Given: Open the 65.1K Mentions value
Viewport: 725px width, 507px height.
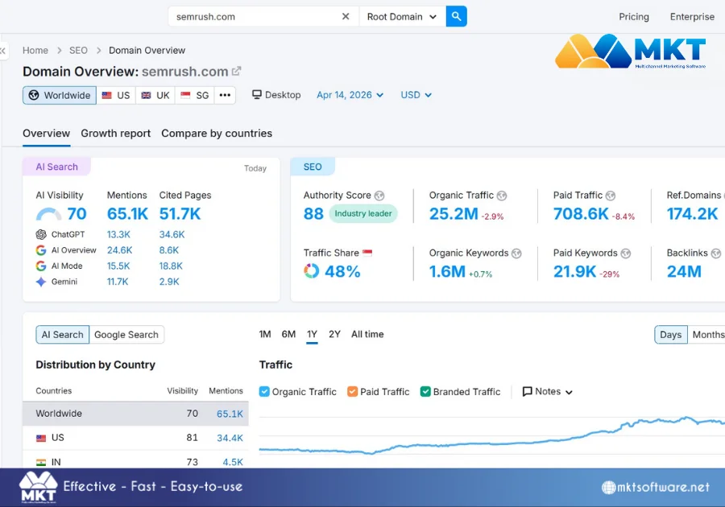Looking at the screenshot, I should click(x=127, y=214).
